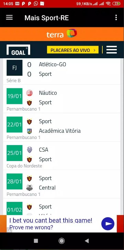Click the blue arrow ad button
The height and width of the screenshot is (250, 124).
[x=108, y=224]
